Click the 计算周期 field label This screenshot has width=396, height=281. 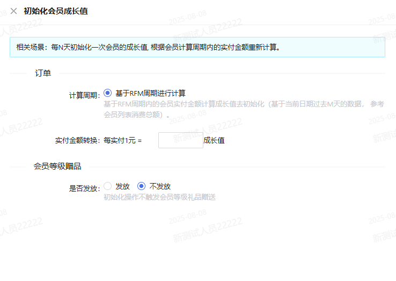coord(84,95)
